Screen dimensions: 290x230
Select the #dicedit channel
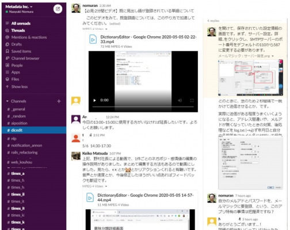pos(34,130)
